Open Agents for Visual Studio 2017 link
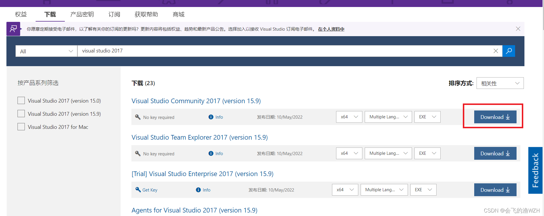This screenshot has height=216, width=544. click(x=194, y=210)
